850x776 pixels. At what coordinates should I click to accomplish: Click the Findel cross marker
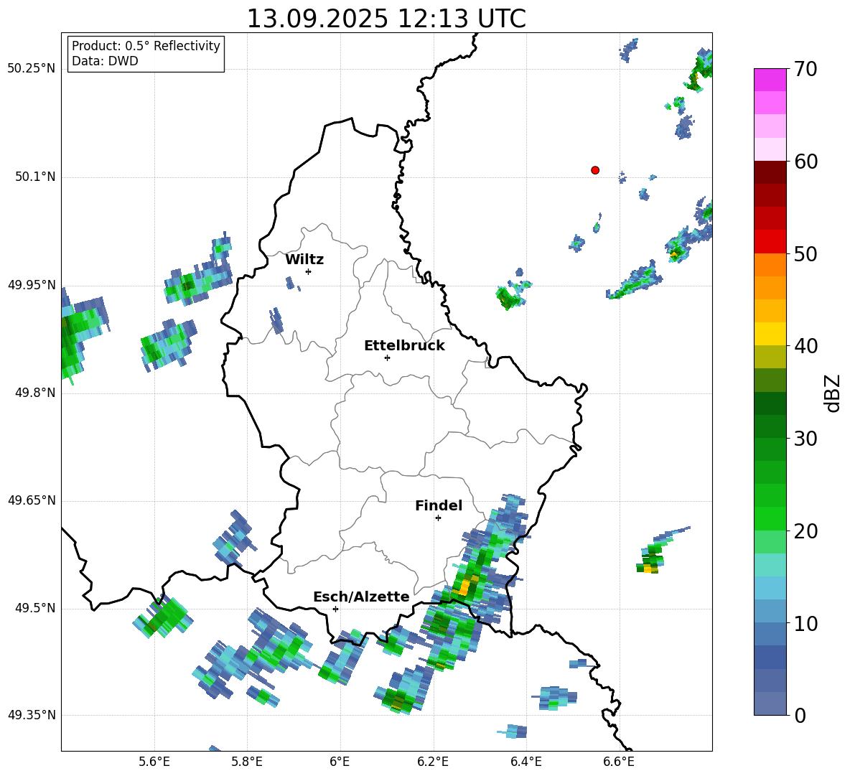[x=438, y=518]
